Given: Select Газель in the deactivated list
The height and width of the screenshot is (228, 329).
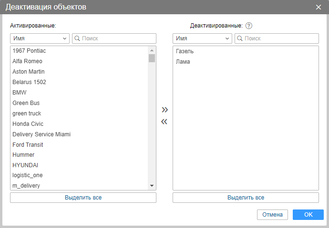Looking at the screenshot, I should point(185,51).
